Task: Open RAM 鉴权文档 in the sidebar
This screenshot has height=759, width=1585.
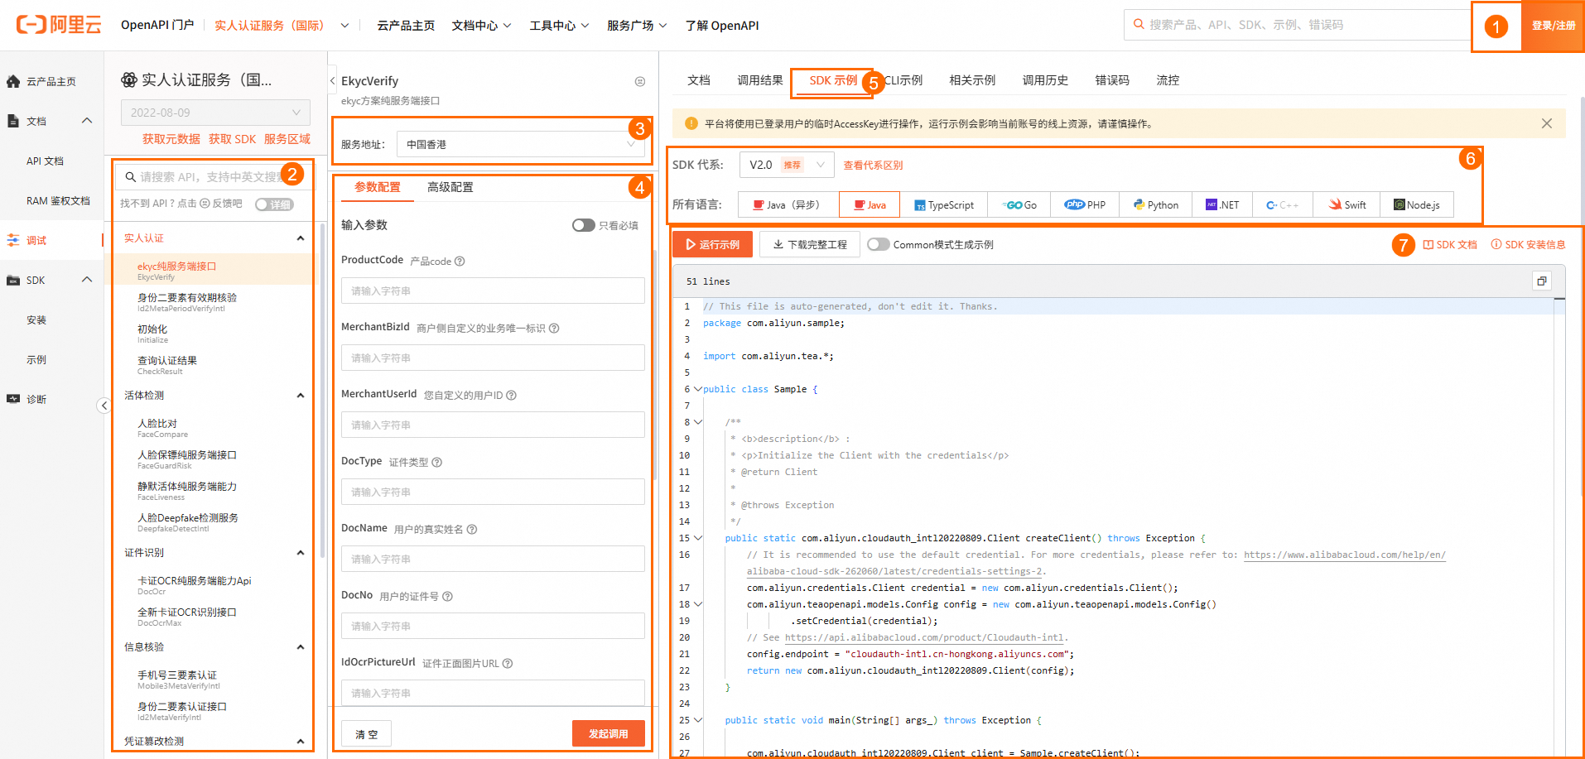Action: [x=58, y=200]
